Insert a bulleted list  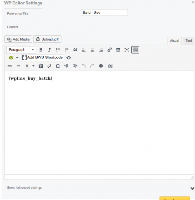pos(58,50)
